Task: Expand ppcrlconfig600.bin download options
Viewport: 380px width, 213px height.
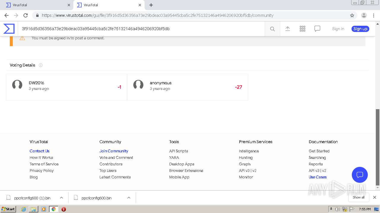Action: [x=129, y=198]
